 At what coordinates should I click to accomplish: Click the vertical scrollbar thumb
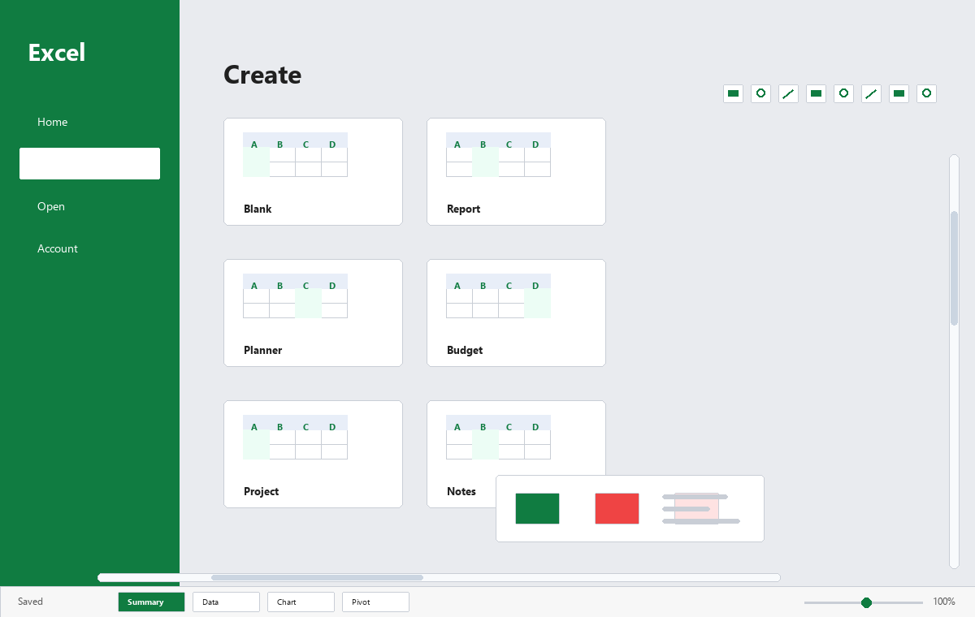[x=954, y=268]
